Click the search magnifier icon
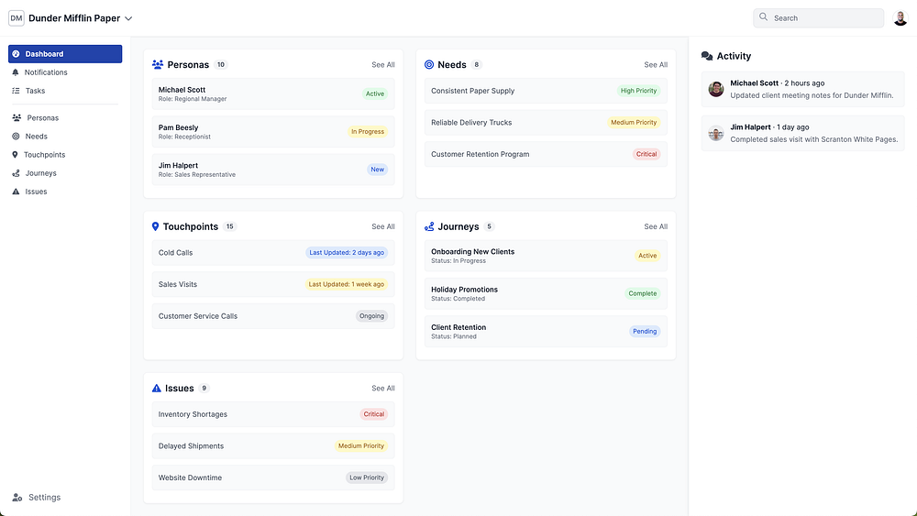The image size is (917, 516). (x=763, y=17)
